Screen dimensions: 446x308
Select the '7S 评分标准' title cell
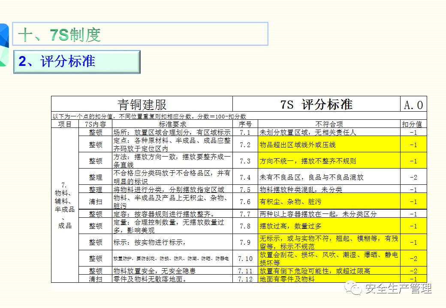click(316, 104)
